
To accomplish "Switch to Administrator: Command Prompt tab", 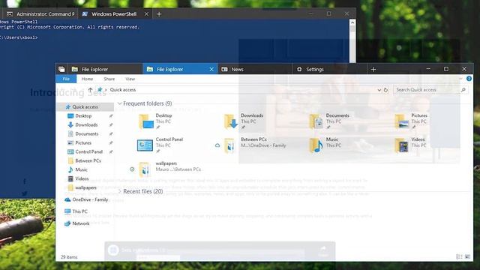I will click(x=40, y=13).
